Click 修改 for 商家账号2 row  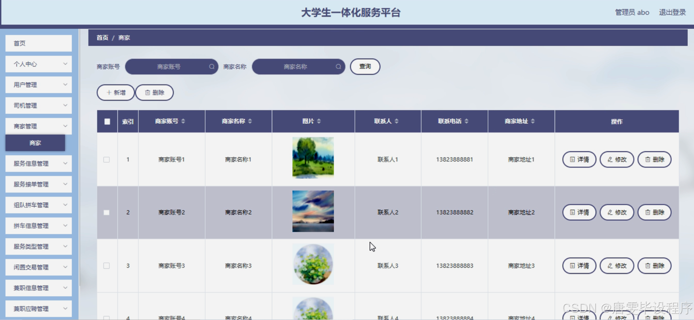617,212
